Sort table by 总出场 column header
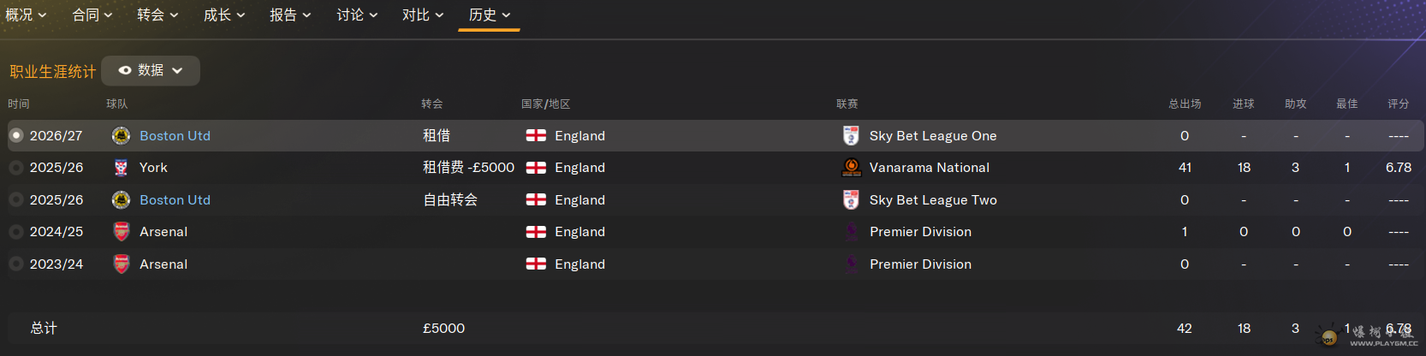 pyautogui.click(x=1185, y=104)
